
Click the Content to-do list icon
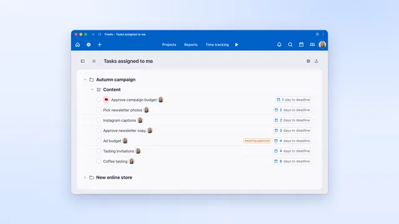tap(99, 90)
